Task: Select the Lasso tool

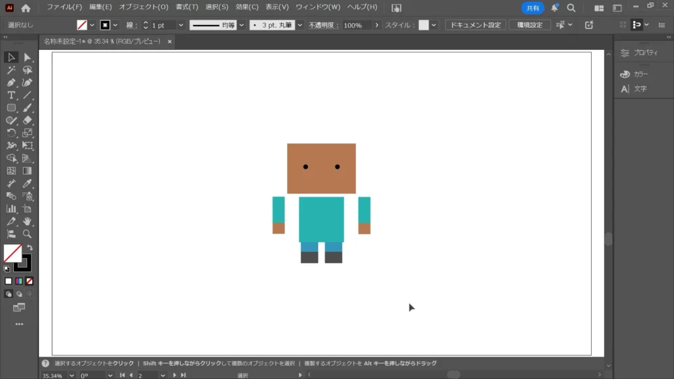Action: click(x=27, y=70)
